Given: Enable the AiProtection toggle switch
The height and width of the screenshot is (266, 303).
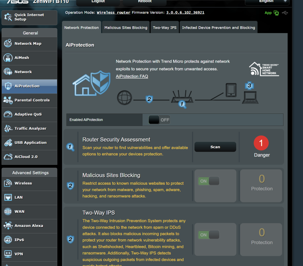Looking at the screenshot, I should tap(159, 120).
